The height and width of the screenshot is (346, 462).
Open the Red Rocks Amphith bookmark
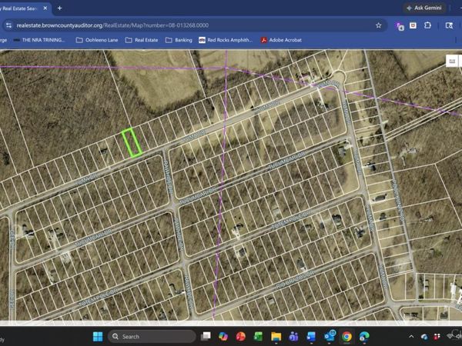[226, 40]
